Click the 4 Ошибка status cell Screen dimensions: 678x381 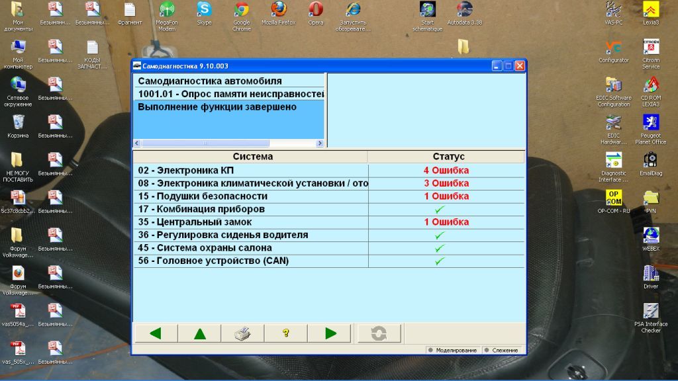click(x=446, y=170)
